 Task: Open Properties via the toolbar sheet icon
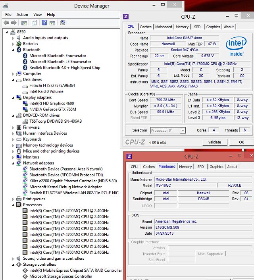(34, 23)
